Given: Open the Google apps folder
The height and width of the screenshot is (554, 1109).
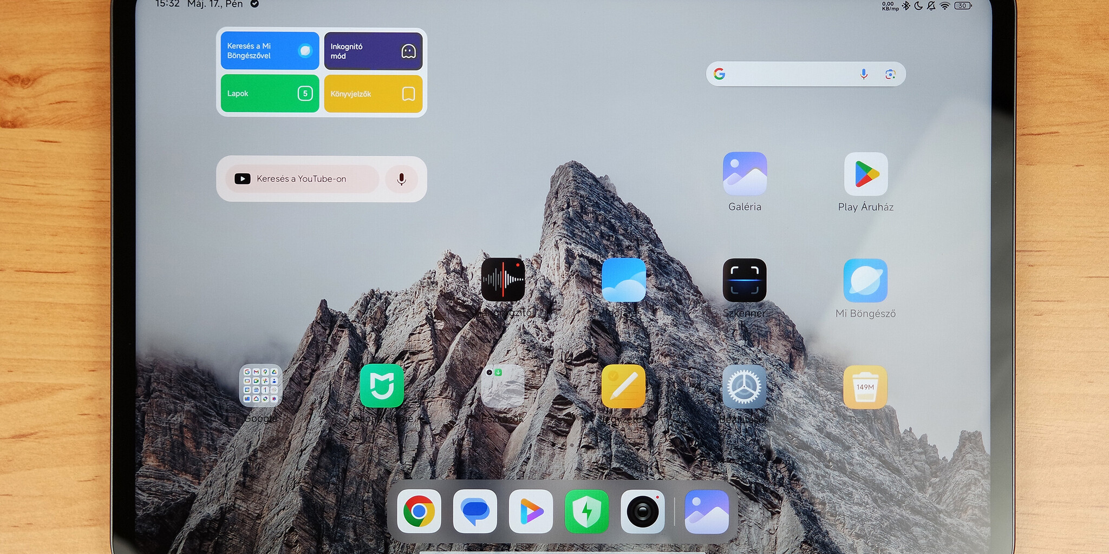Looking at the screenshot, I should click(x=260, y=386).
